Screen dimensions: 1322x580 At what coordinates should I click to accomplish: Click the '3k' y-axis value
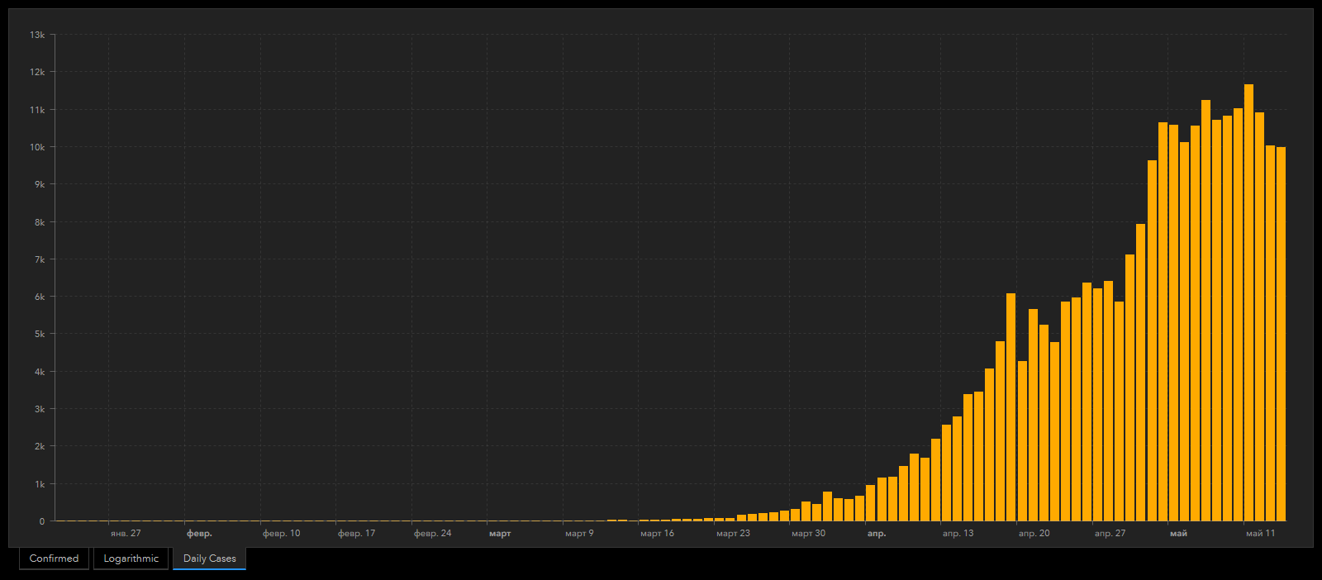coord(40,409)
